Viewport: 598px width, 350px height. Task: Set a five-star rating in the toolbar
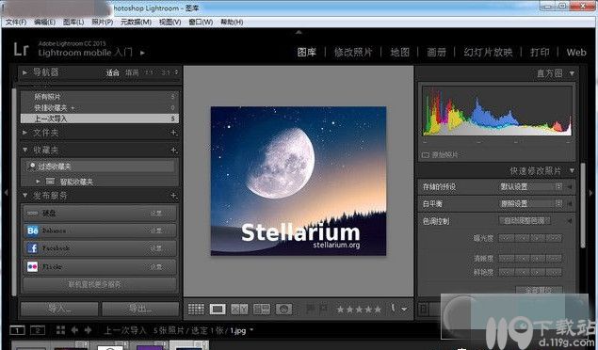(x=378, y=310)
